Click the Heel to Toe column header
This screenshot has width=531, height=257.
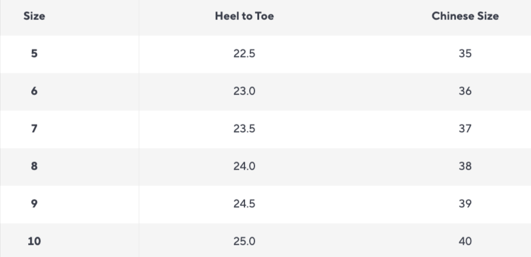tap(244, 16)
